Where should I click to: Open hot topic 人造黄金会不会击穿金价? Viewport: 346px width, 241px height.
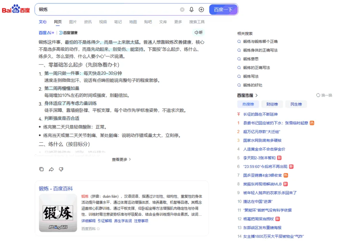(264, 149)
